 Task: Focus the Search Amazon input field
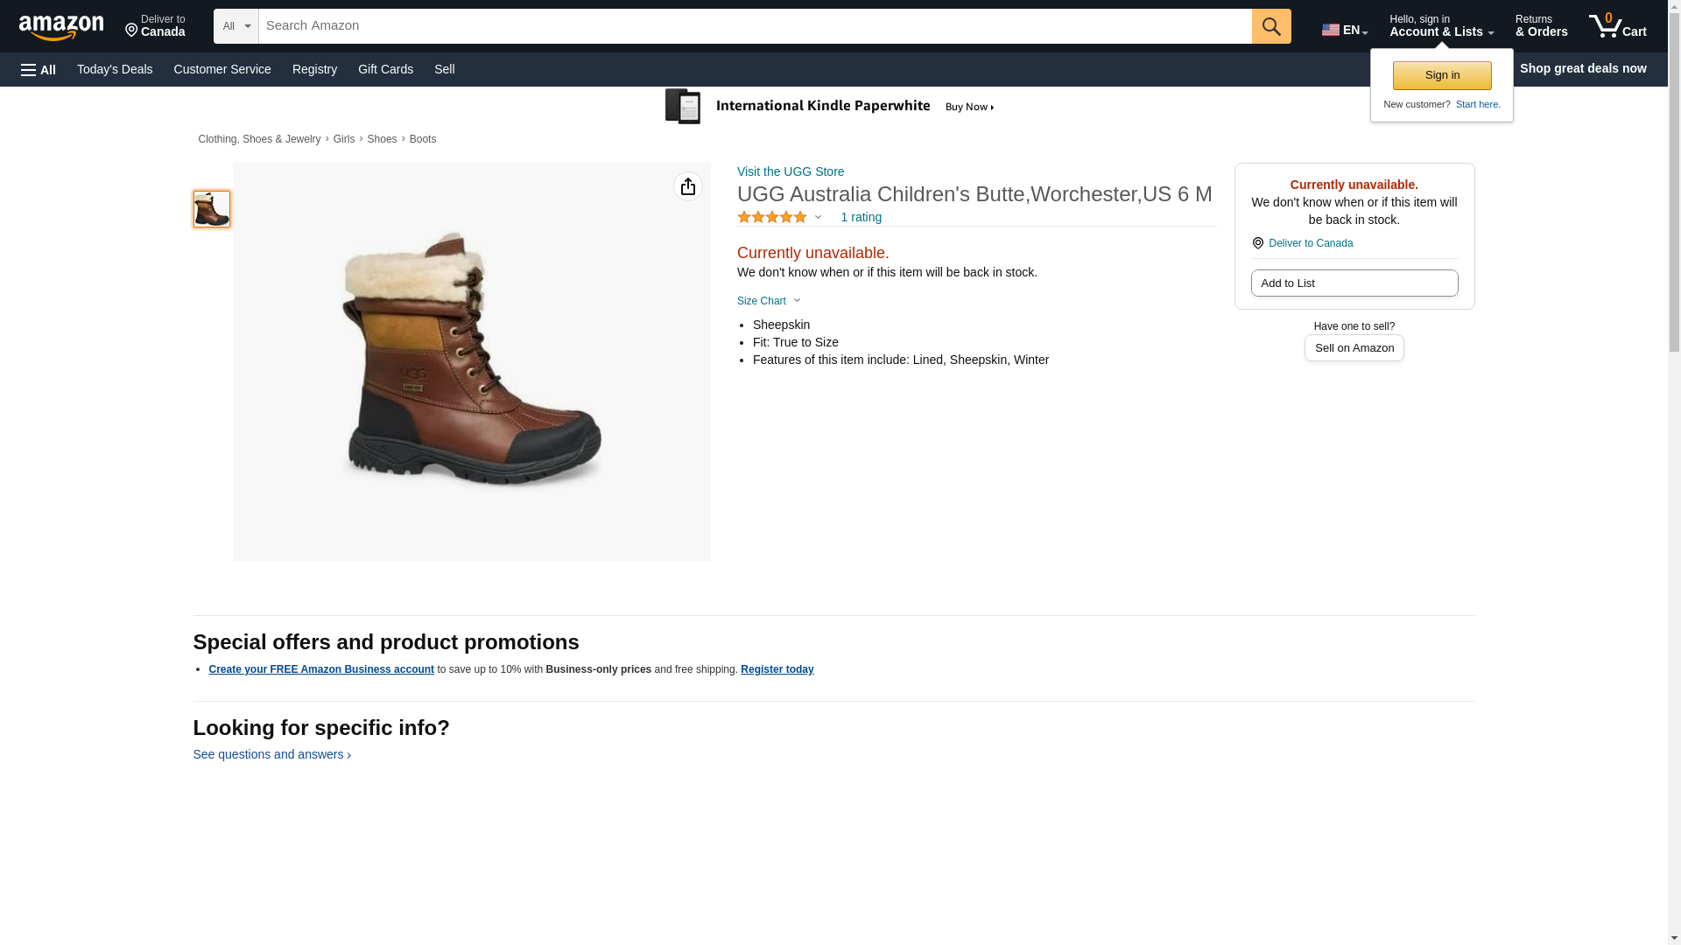coord(755,26)
